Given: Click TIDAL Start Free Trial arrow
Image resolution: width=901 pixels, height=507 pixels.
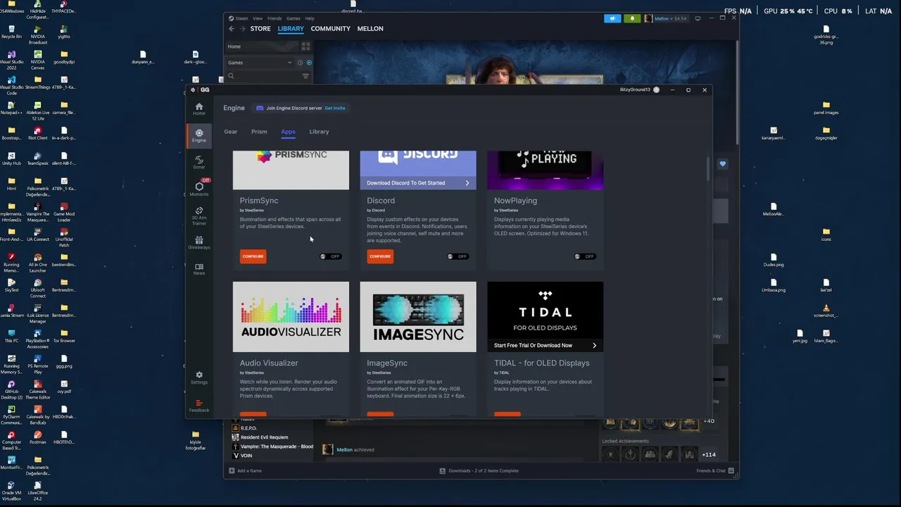Looking at the screenshot, I should tap(594, 346).
